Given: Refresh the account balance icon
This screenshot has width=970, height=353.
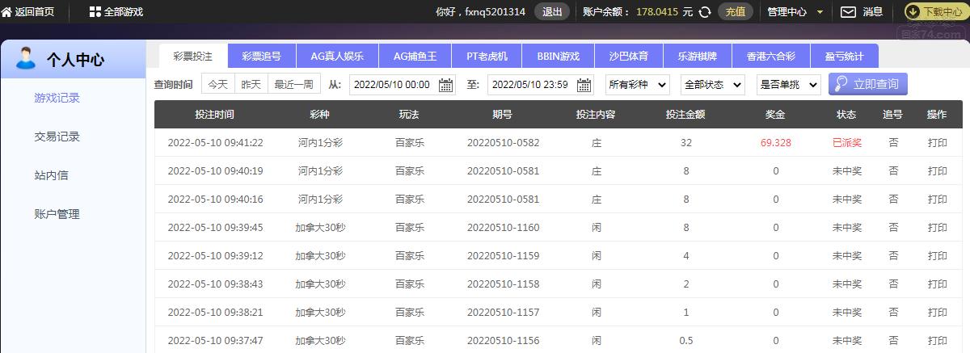Looking at the screenshot, I should [x=705, y=12].
